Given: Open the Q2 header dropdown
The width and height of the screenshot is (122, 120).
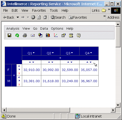Looking at the screenshot, I should [53, 53].
